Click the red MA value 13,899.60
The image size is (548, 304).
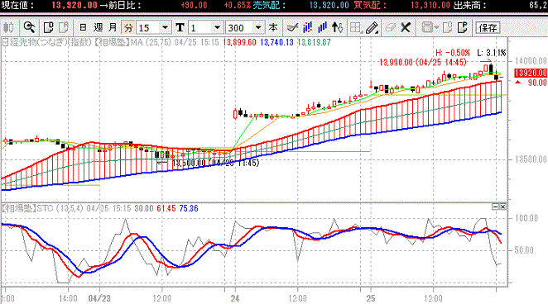[x=239, y=42]
